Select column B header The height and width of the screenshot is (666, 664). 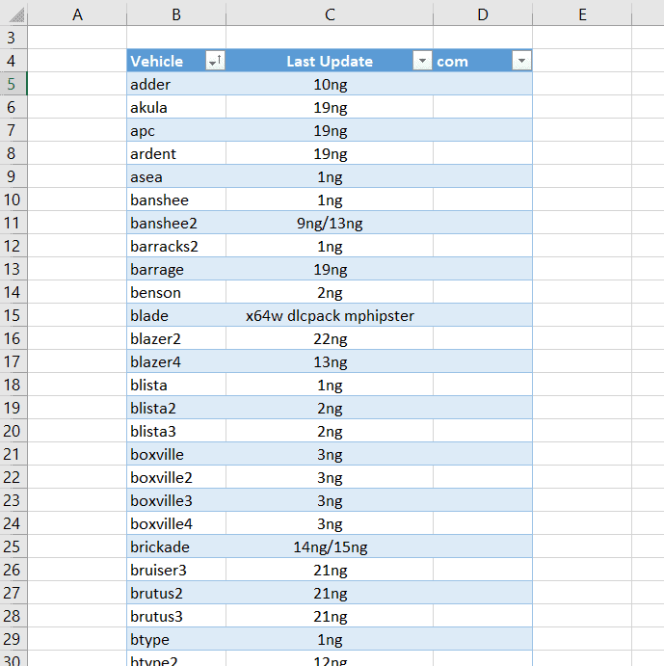[176, 14]
